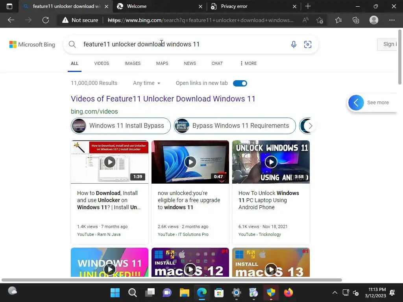This screenshot has width=403, height=302.
Task: Play the Install macOS 13 video thumbnail
Action: pyautogui.click(x=271, y=262)
